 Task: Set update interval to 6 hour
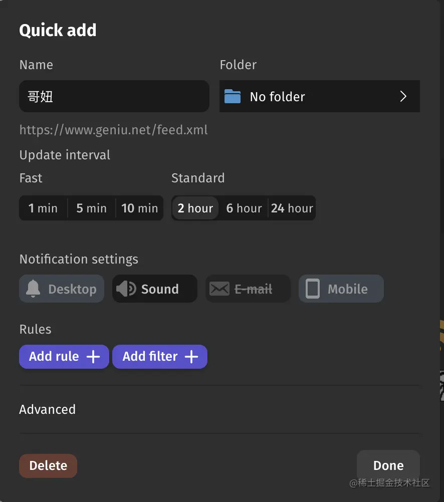[244, 208]
